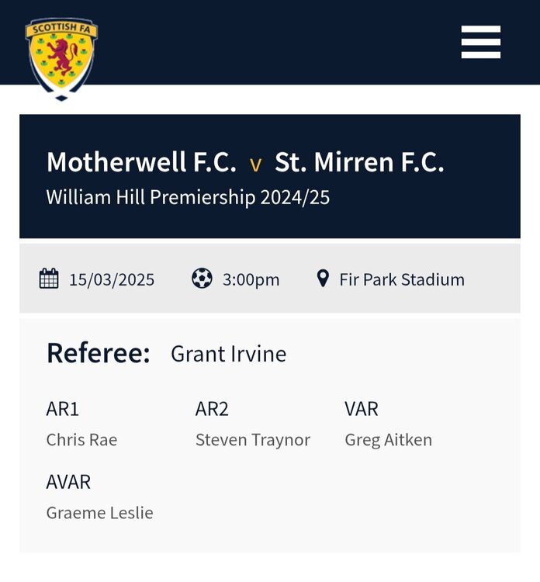Select St. Mirren F.C. team name
The height and width of the screenshot is (582, 540).
pos(359,162)
